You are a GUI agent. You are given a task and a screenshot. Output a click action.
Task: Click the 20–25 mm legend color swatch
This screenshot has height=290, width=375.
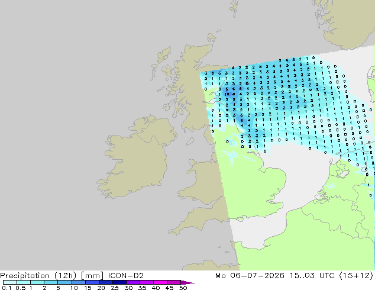105,282
